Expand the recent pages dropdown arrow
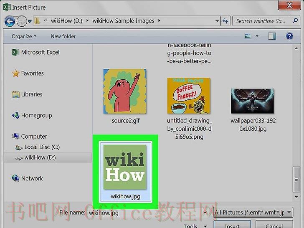Viewport: 304px width, 228px height. (30, 21)
